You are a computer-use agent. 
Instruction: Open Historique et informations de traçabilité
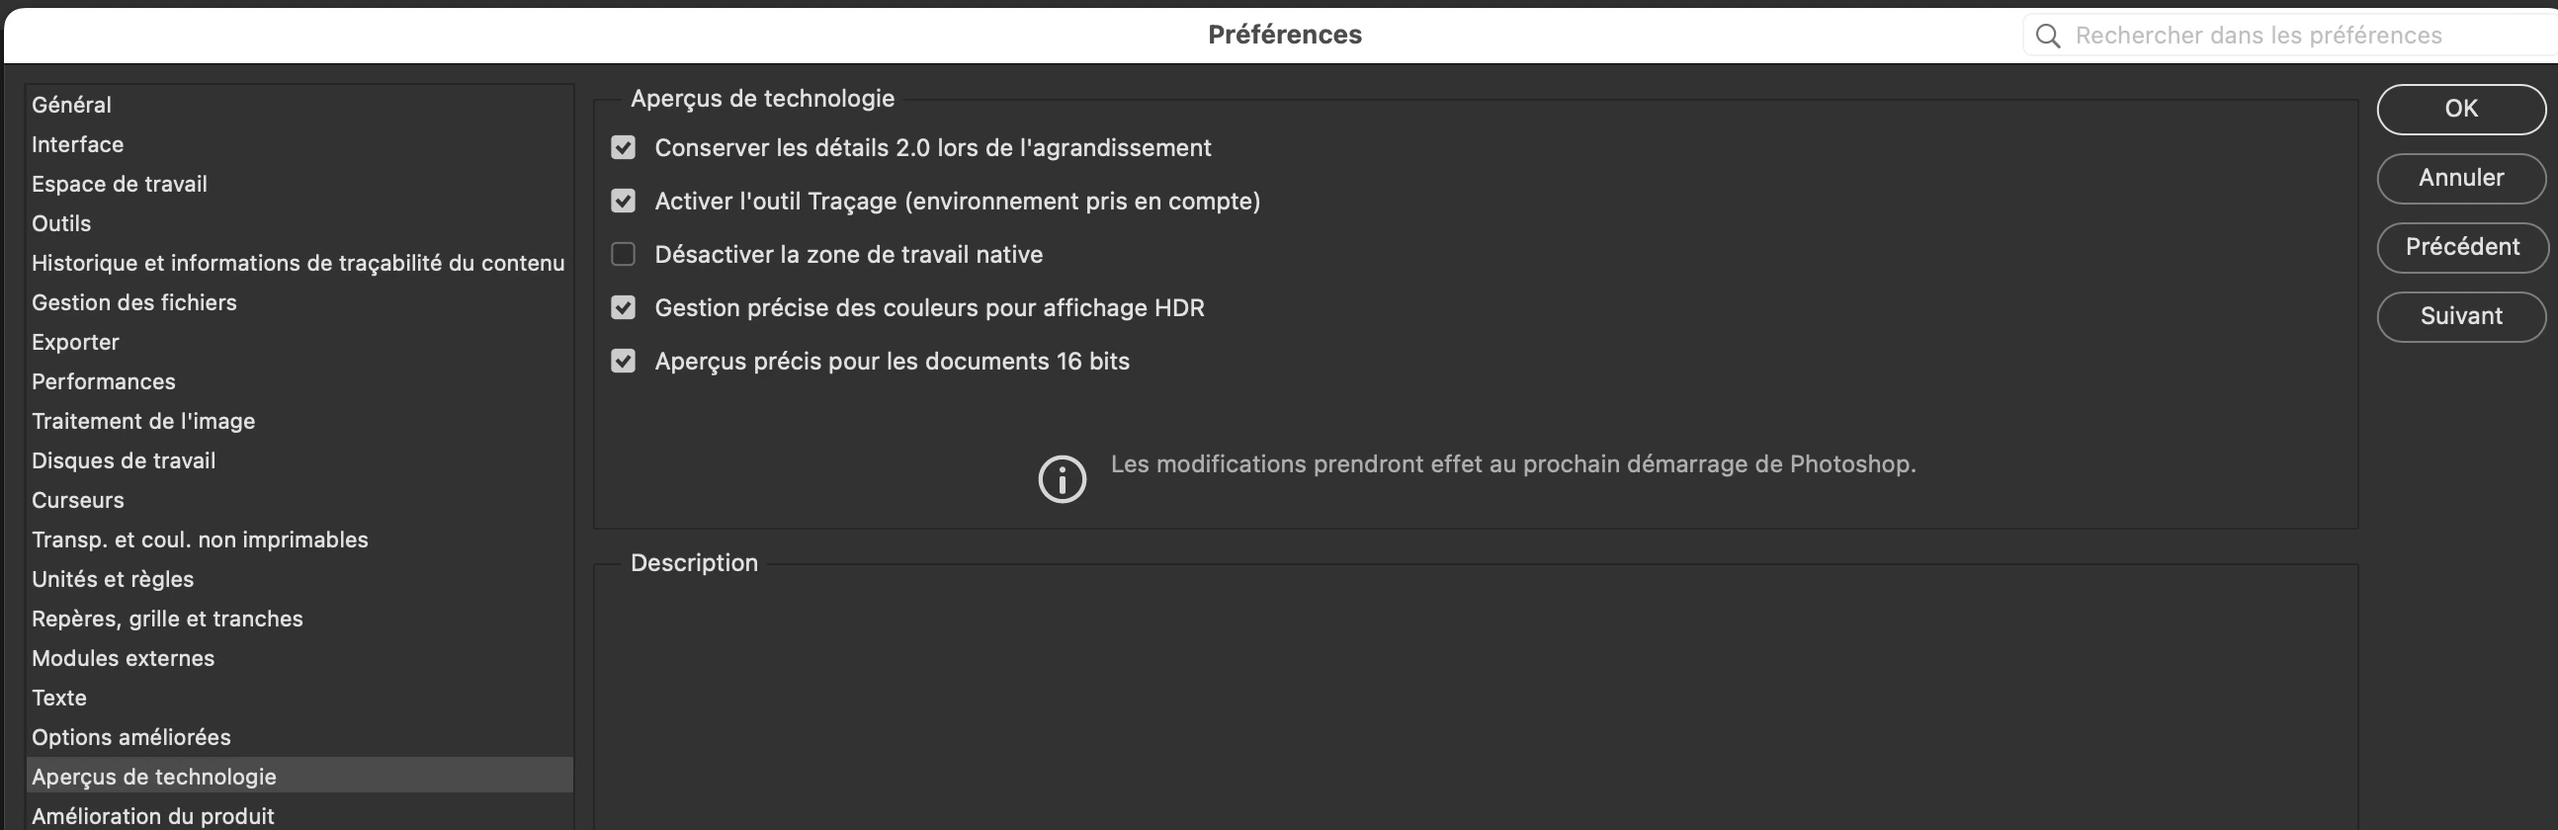298,263
